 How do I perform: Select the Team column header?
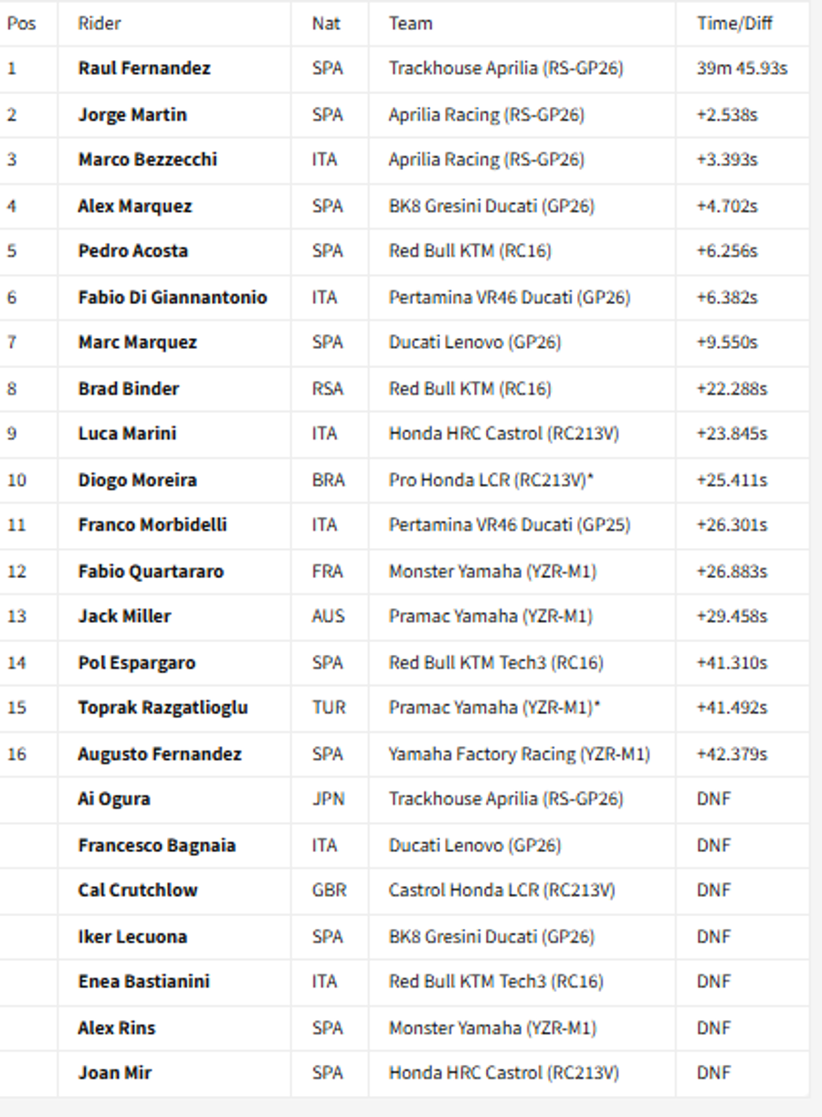(410, 24)
